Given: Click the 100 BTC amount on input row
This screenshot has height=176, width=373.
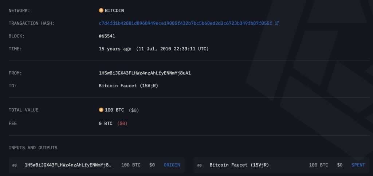Looking at the screenshot, I should click(131, 165).
